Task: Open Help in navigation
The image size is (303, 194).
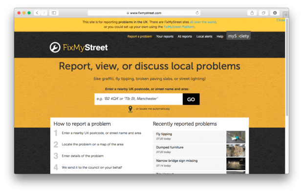Action: pyautogui.click(x=220, y=37)
